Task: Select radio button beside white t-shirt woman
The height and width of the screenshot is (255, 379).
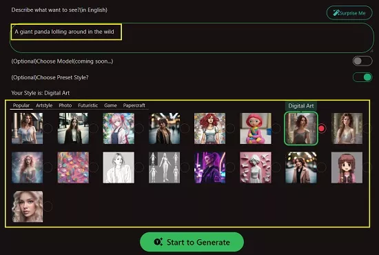Action: tap(48, 128)
